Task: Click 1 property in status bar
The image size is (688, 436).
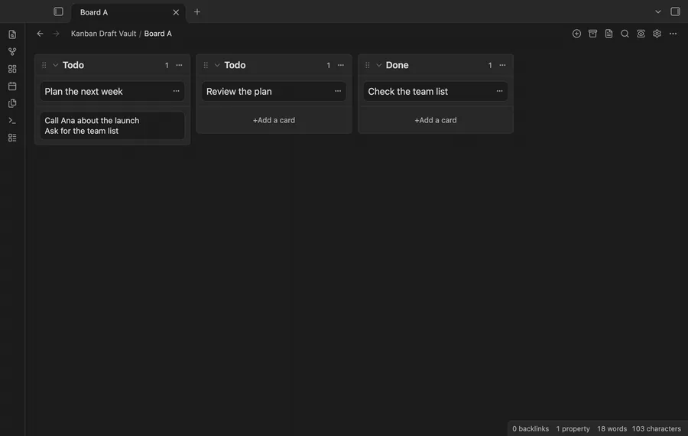Action: point(573,428)
